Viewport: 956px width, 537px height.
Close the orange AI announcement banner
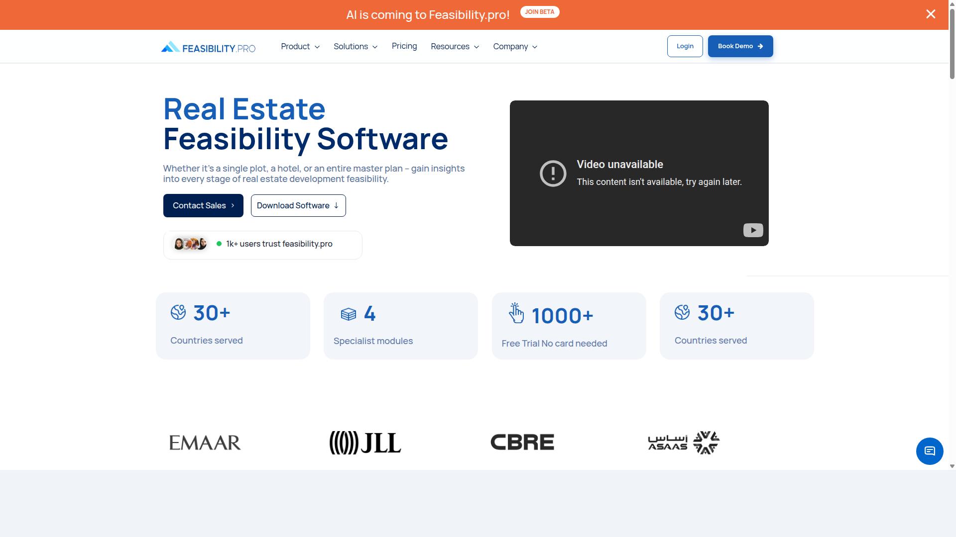930,14
